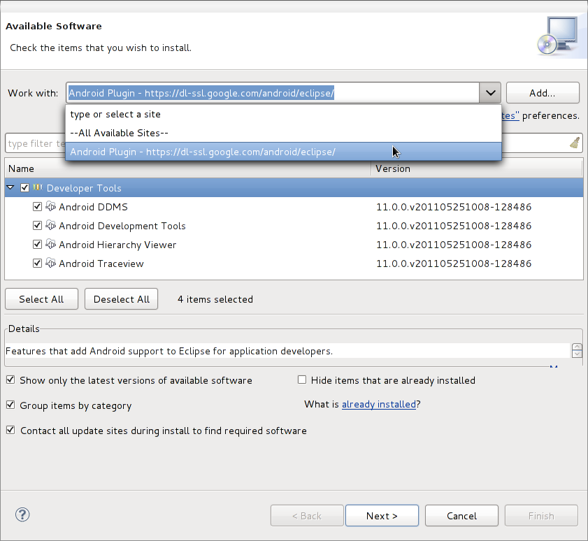The height and width of the screenshot is (541, 588).
Task: Uncheck the Android DDMS checkbox
Action: (x=37, y=207)
